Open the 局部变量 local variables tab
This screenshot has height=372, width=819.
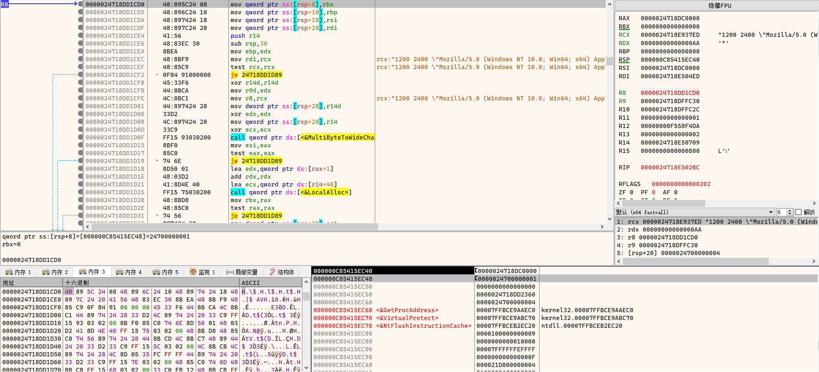(x=242, y=272)
